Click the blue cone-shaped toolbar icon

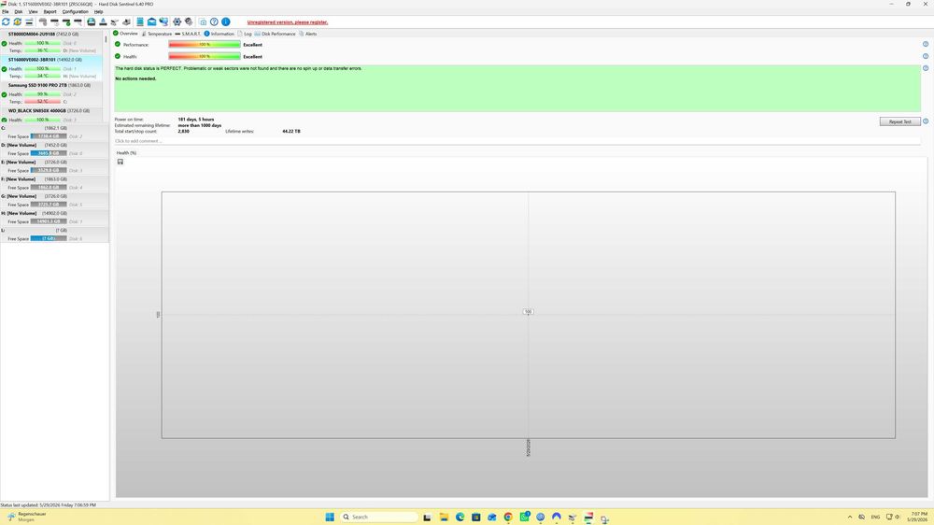103,22
